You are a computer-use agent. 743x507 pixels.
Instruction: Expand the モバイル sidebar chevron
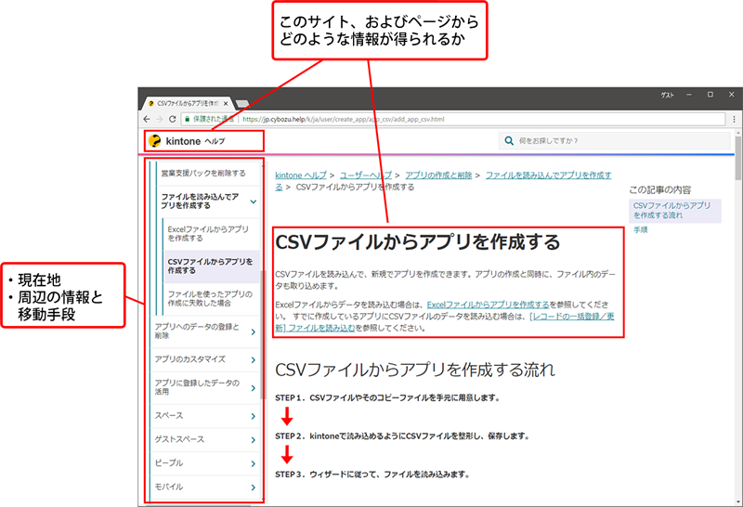(254, 487)
